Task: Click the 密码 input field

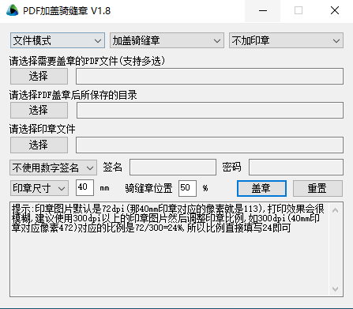Action: 296,167
